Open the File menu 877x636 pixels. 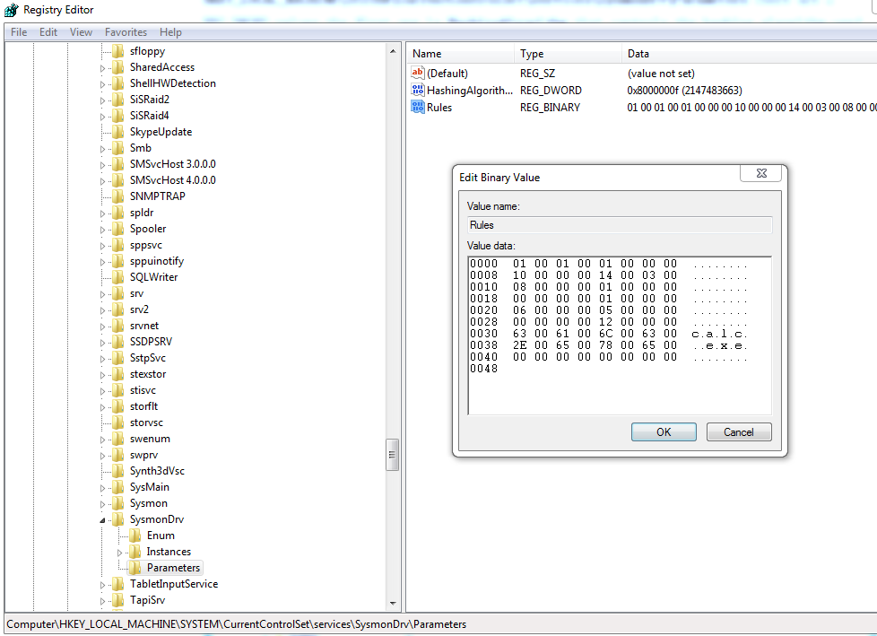click(19, 32)
